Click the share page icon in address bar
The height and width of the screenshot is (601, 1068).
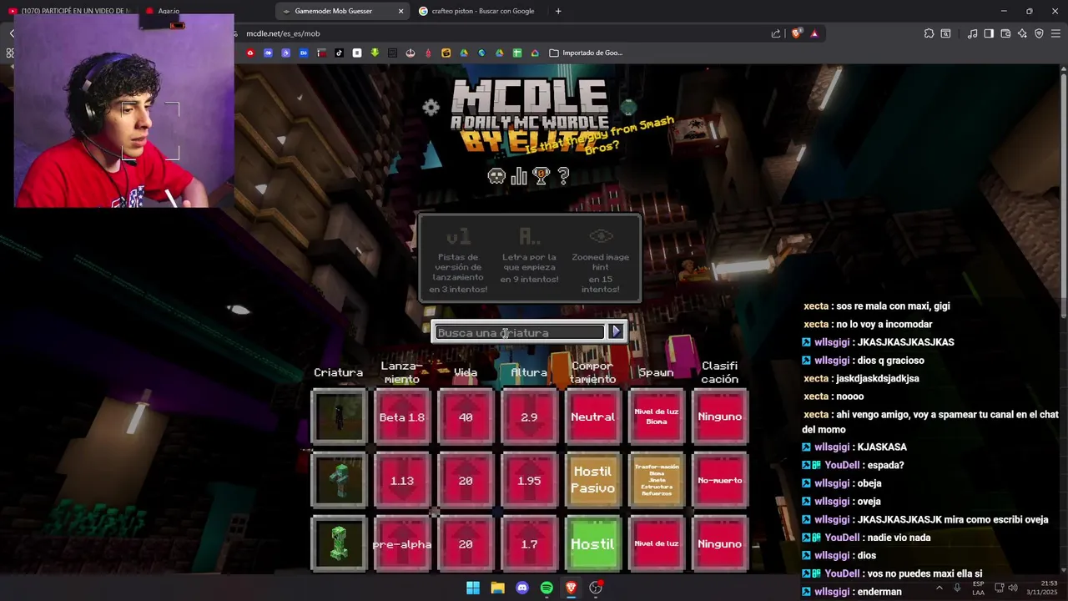click(776, 33)
